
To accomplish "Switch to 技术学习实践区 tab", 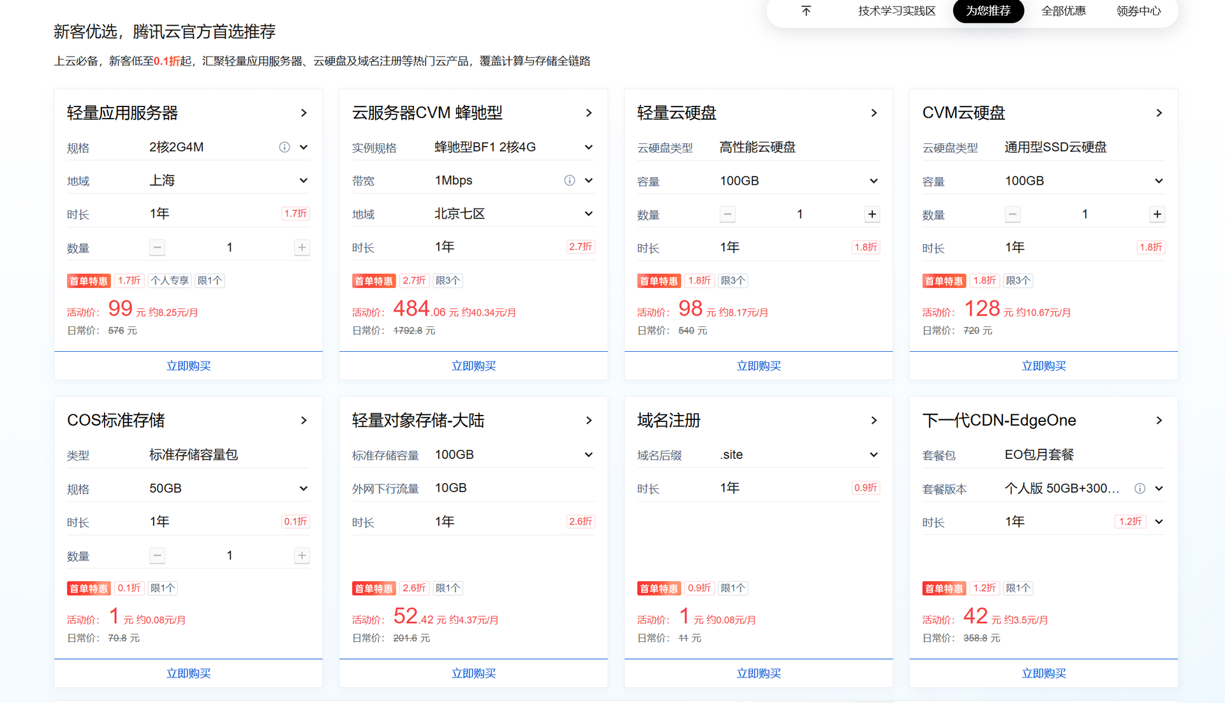I will point(896,11).
